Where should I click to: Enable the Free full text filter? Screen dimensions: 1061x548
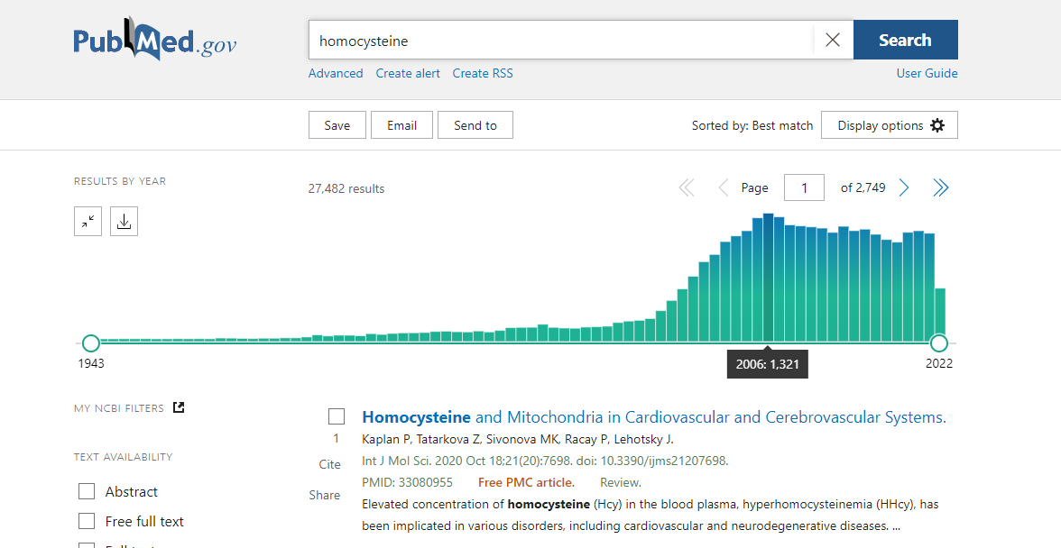[87, 521]
